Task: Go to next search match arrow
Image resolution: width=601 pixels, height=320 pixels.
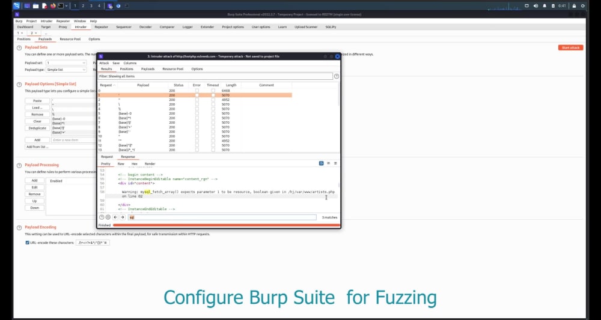Action: coord(123,217)
